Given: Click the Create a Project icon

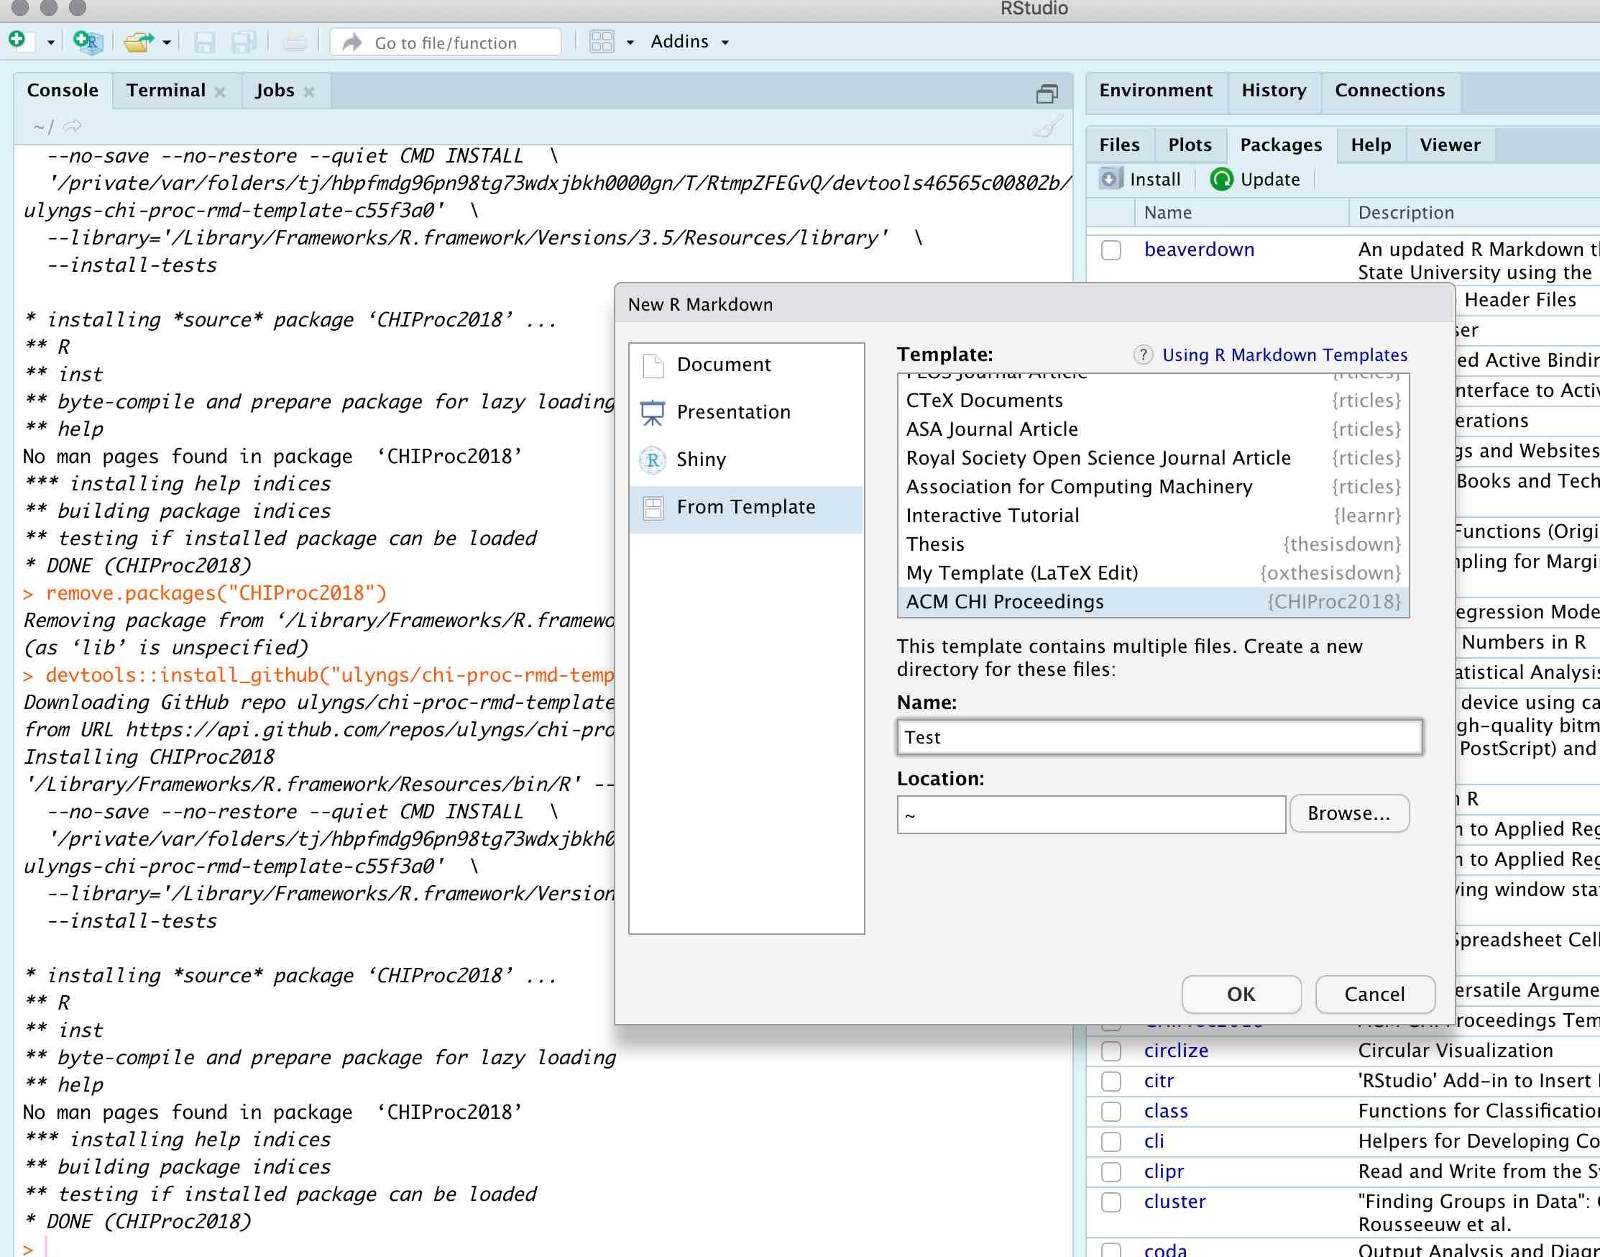Looking at the screenshot, I should click(88, 42).
